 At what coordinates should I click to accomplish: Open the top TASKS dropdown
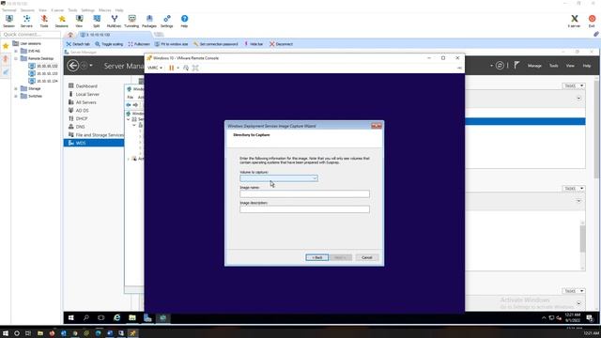pyautogui.click(x=574, y=85)
